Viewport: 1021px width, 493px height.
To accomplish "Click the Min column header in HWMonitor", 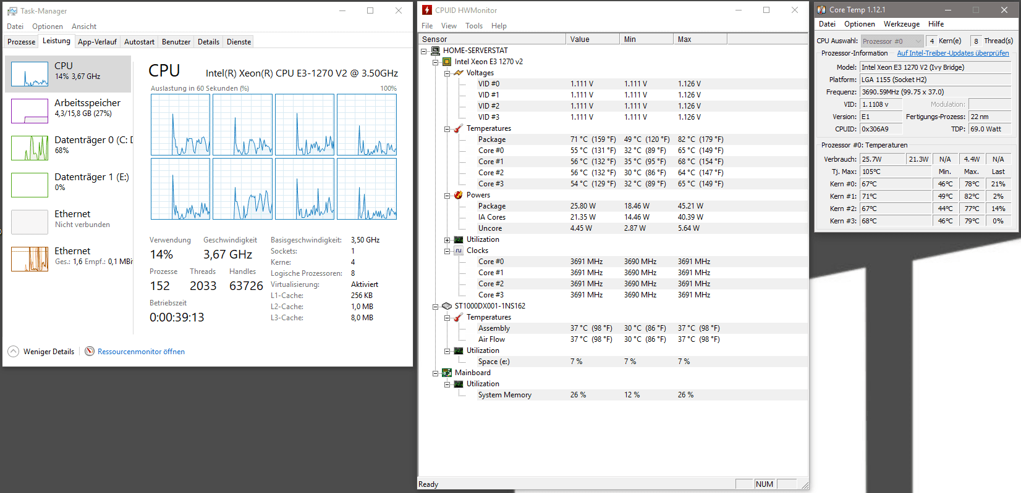I will 646,39.
